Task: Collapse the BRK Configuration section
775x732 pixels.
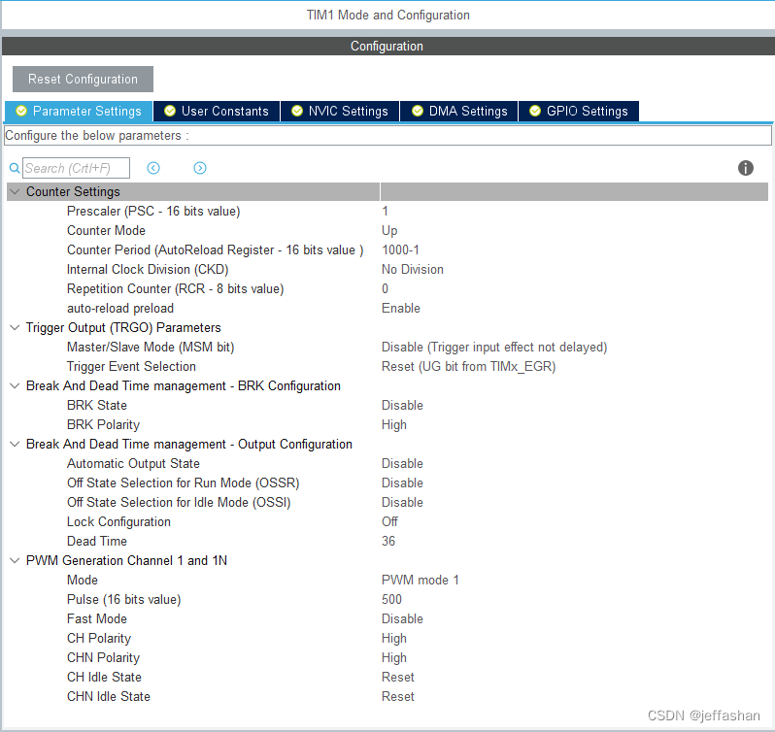Action: tap(15, 385)
